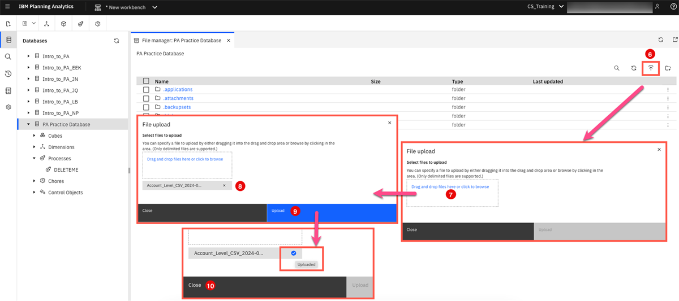This screenshot has height=301, width=679.
Task: Click the workbench icon beside New workbench
Action: click(x=98, y=7)
